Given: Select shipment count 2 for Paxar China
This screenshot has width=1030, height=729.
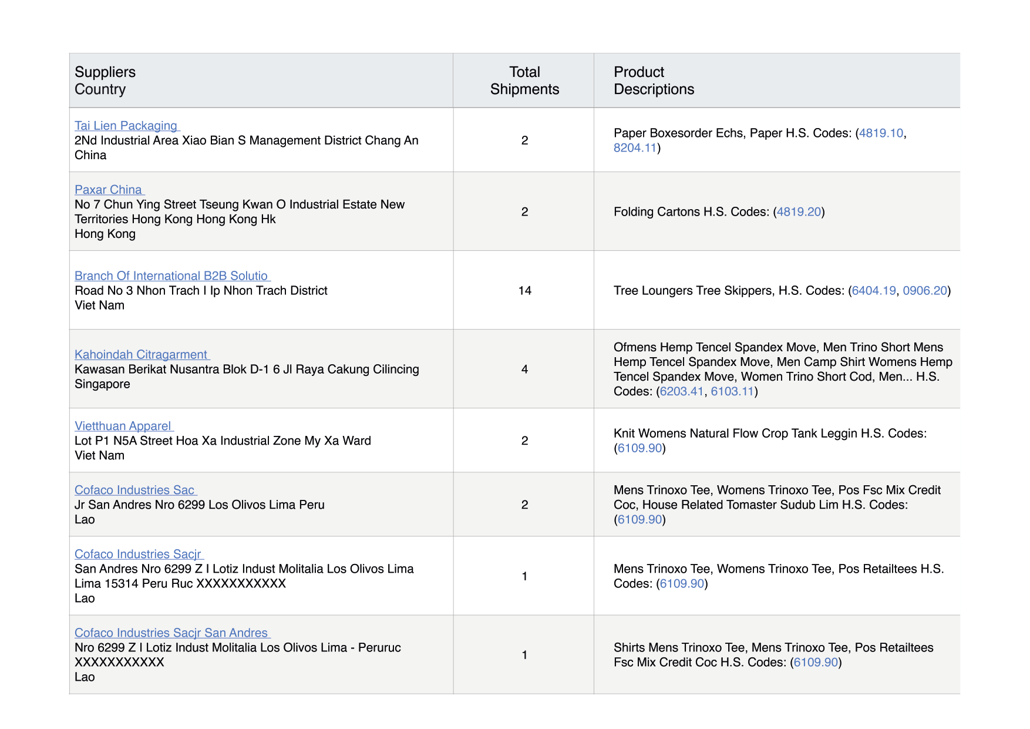Looking at the screenshot, I should pyautogui.click(x=524, y=212).
